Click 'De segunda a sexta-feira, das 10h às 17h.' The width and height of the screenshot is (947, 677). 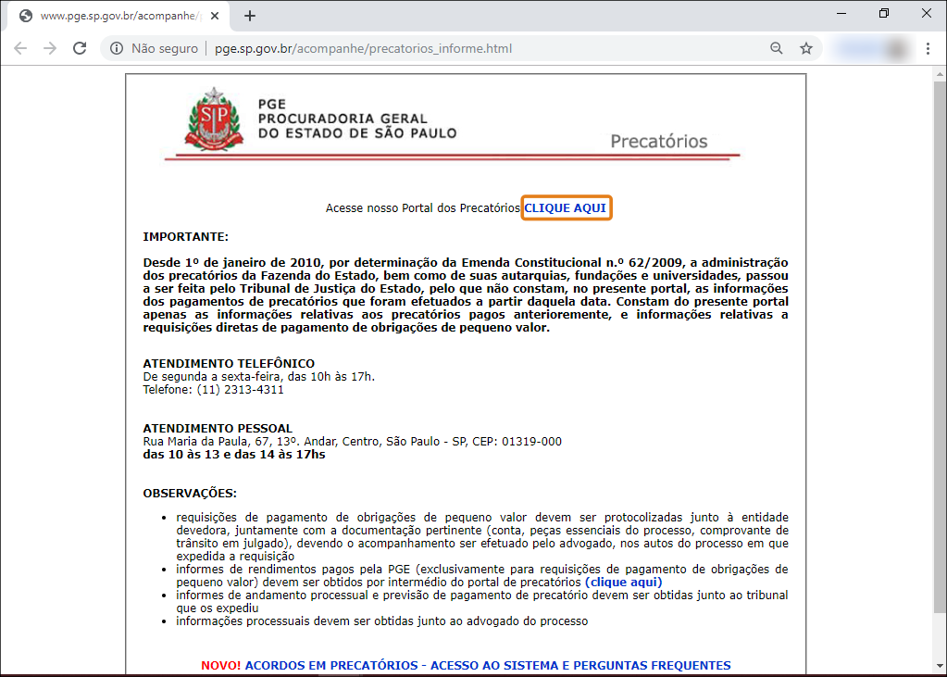coord(259,377)
